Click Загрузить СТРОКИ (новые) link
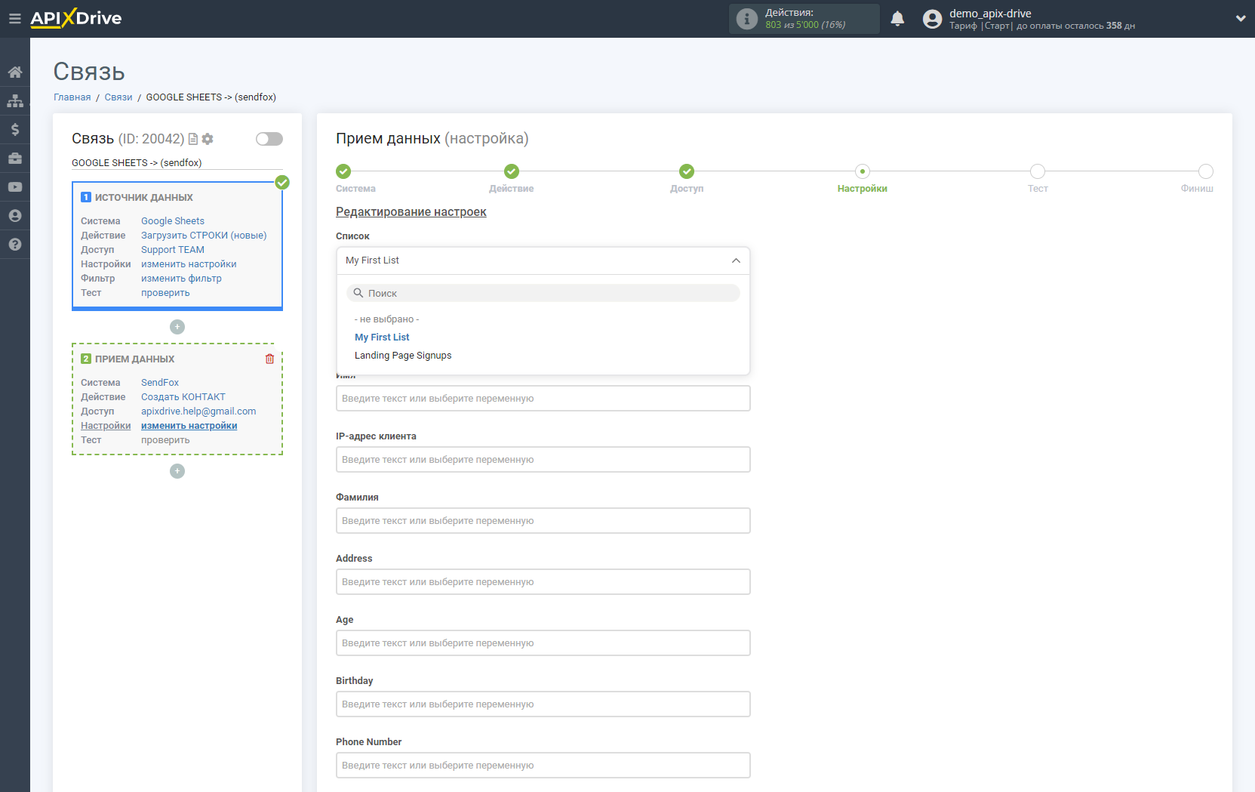The height and width of the screenshot is (792, 1255). pos(204,236)
